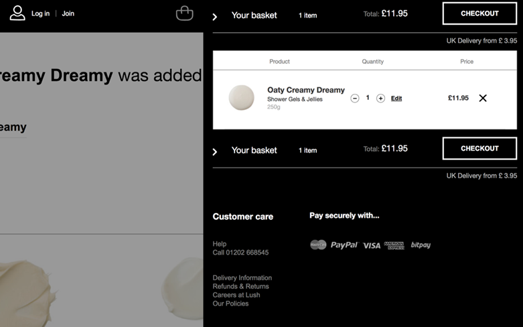Click the 'Product' column header
This screenshot has height=327, width=523.
[x=279, y=62]
